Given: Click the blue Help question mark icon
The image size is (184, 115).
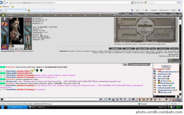Looking at the screenshot, I should (179, 10).
